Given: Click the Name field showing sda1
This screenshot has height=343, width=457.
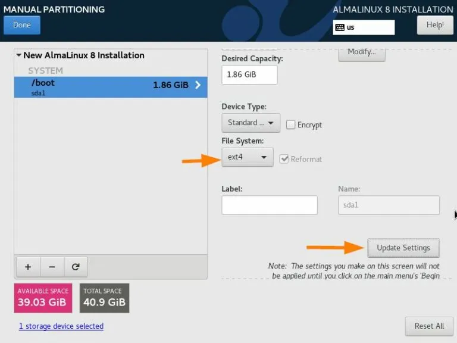Looking at the screenshot, I should [389, 205].
